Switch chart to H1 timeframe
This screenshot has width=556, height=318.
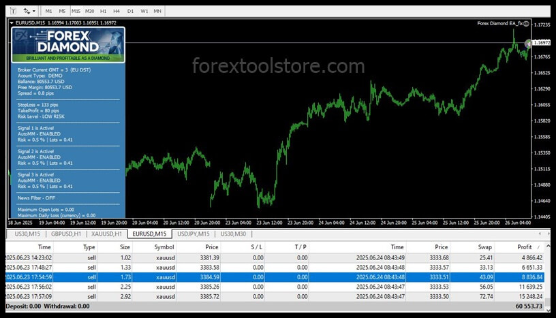(103, 11)
